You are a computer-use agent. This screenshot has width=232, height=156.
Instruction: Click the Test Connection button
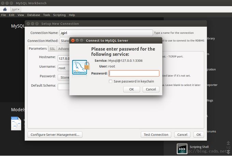[x=156, y=134]
